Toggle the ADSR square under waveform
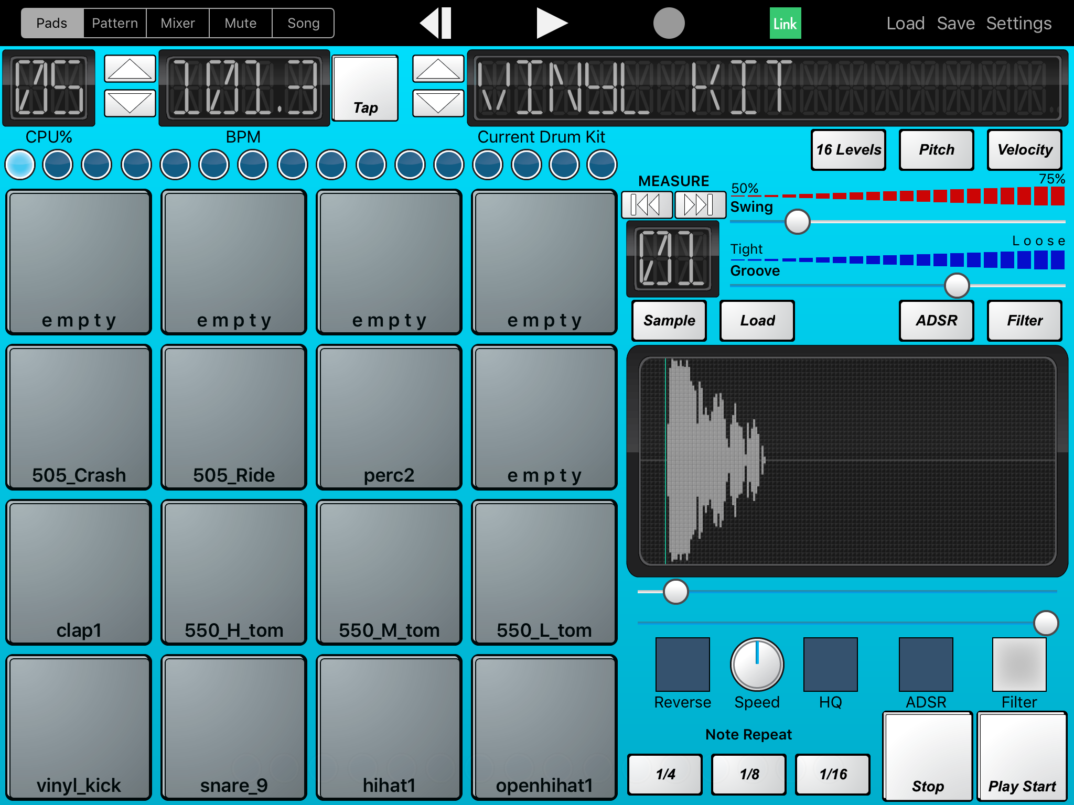The image size is (1074, 805). 926,664
